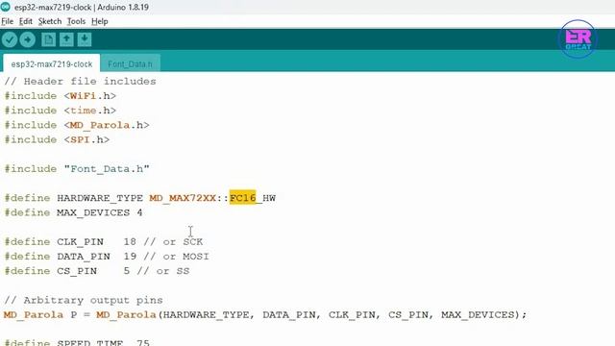Screen dimensions: 615x346
Task: Open the Help menu
Action: tap(100, 21)
